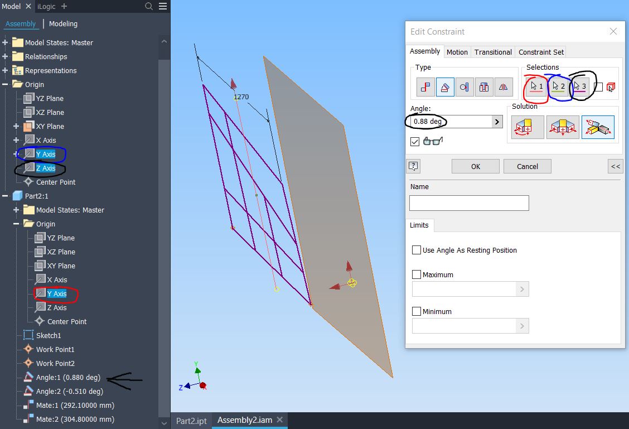Open the Part2.ipt document tab
Viewport: 629px width, 429px height.
coord(191,421)
